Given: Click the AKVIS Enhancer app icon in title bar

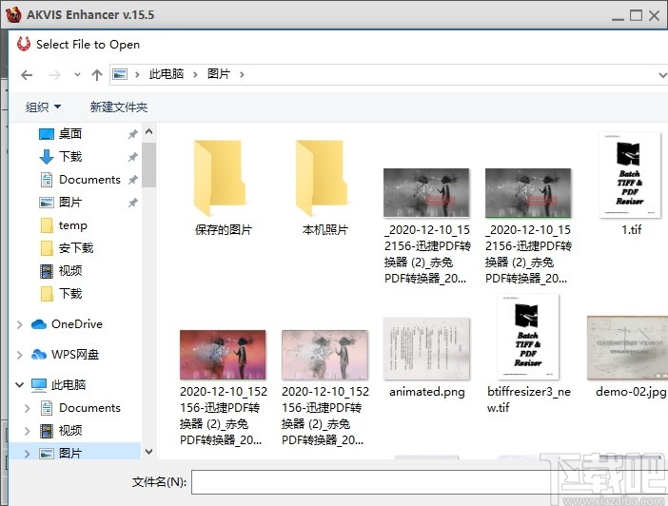Looking at the screenshot, I should tap(13, 14).
